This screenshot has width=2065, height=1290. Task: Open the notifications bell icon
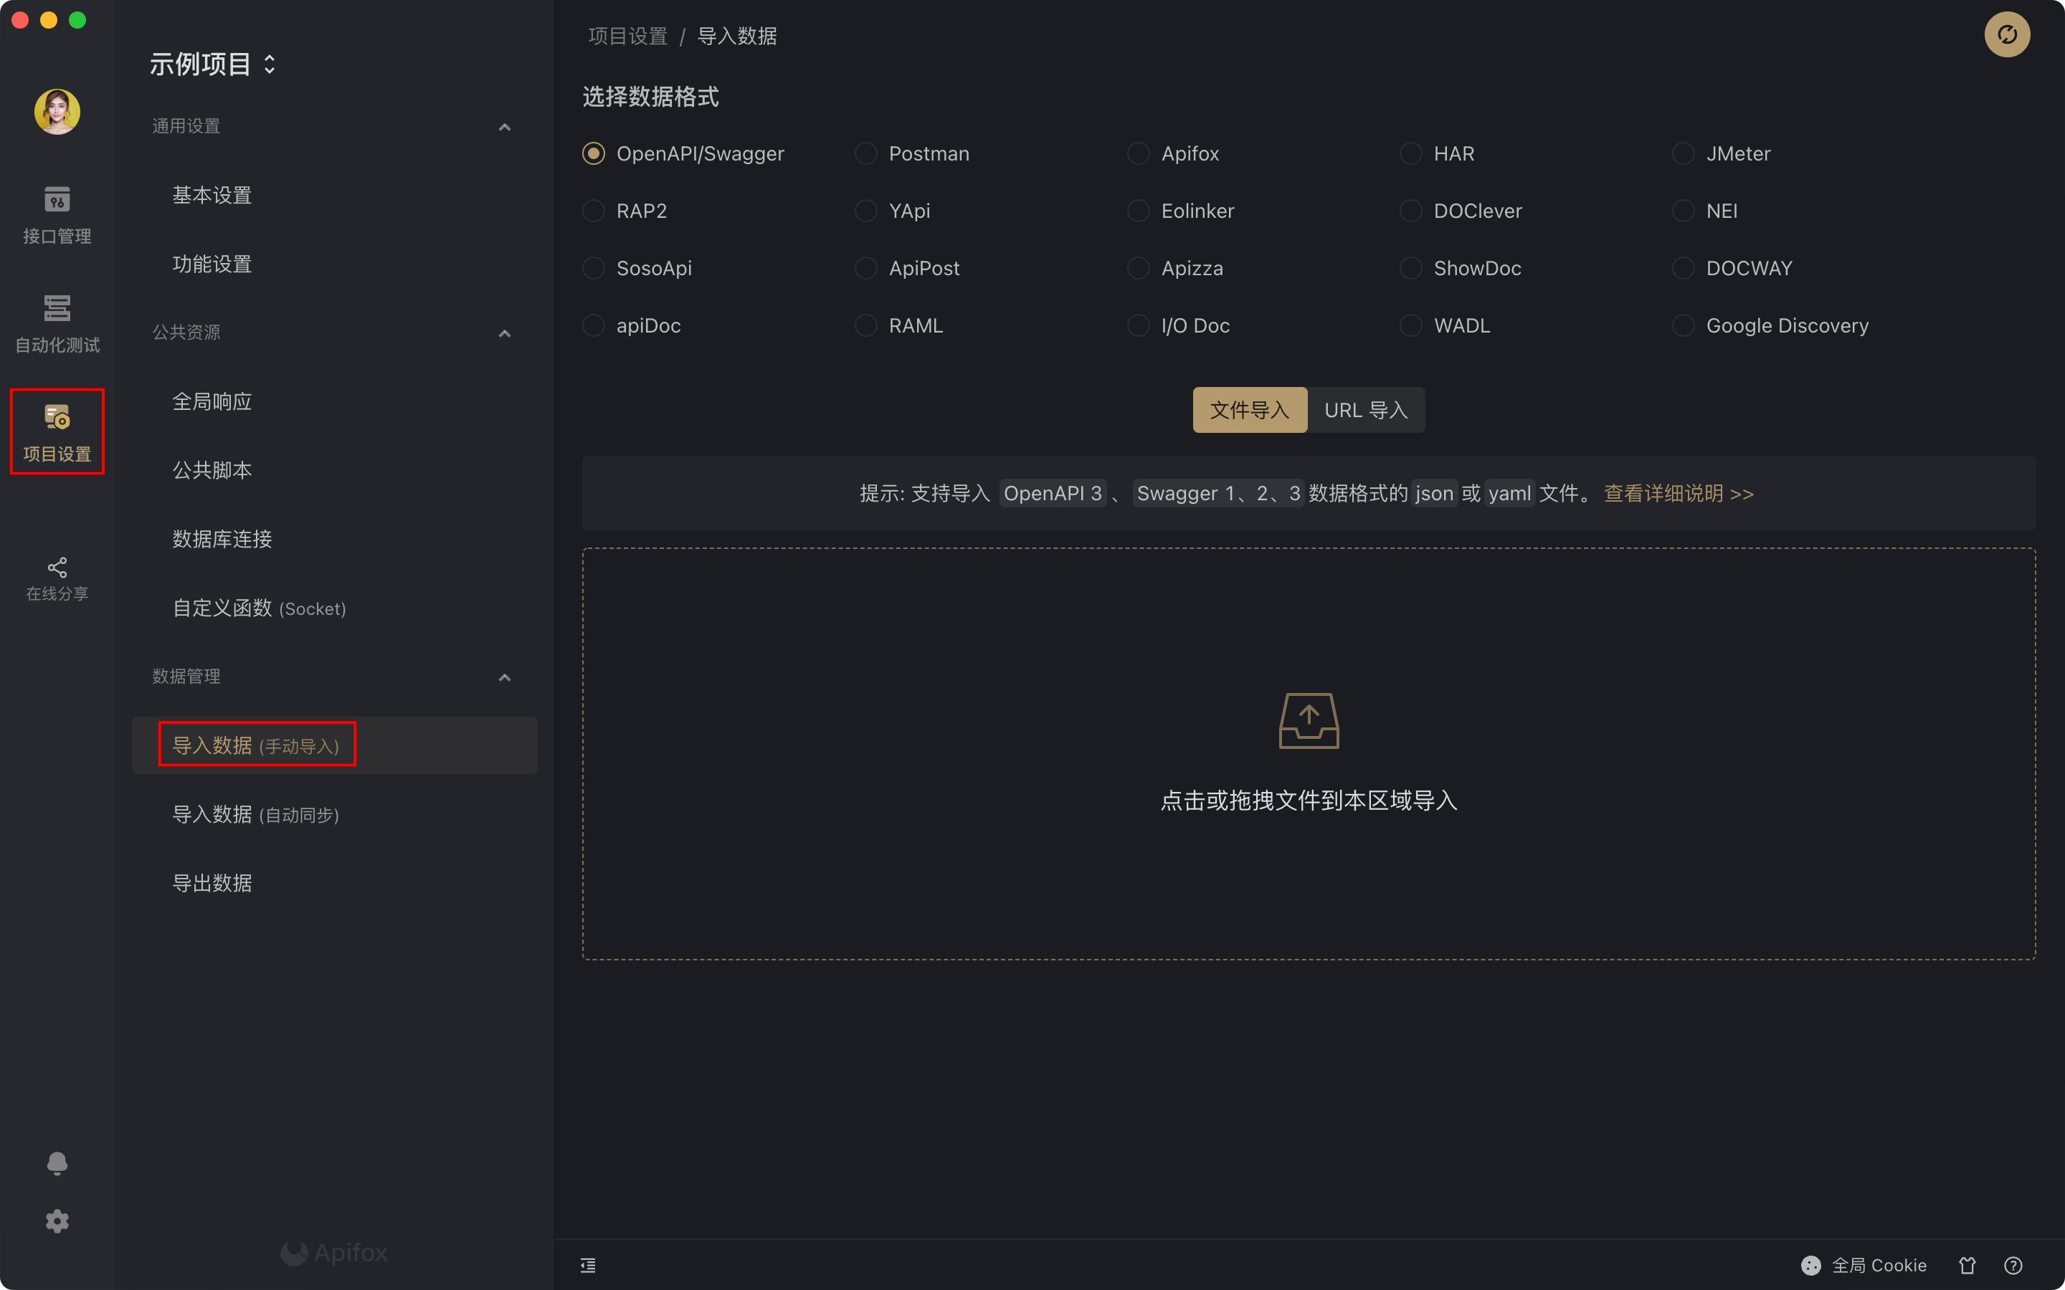click(x=57, y=1164)
